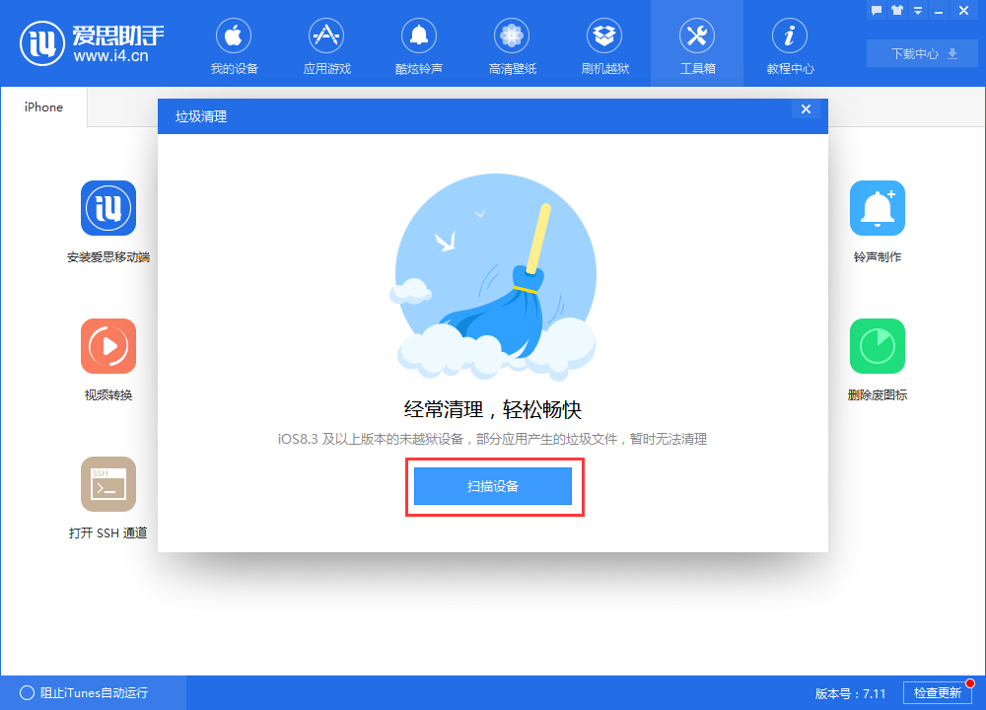Open 教程中心 tutorials
This screenshot has height=710, width=986.
tap(790, 44)
